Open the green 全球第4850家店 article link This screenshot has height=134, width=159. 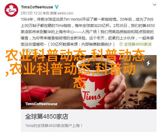tap(138, 44)
